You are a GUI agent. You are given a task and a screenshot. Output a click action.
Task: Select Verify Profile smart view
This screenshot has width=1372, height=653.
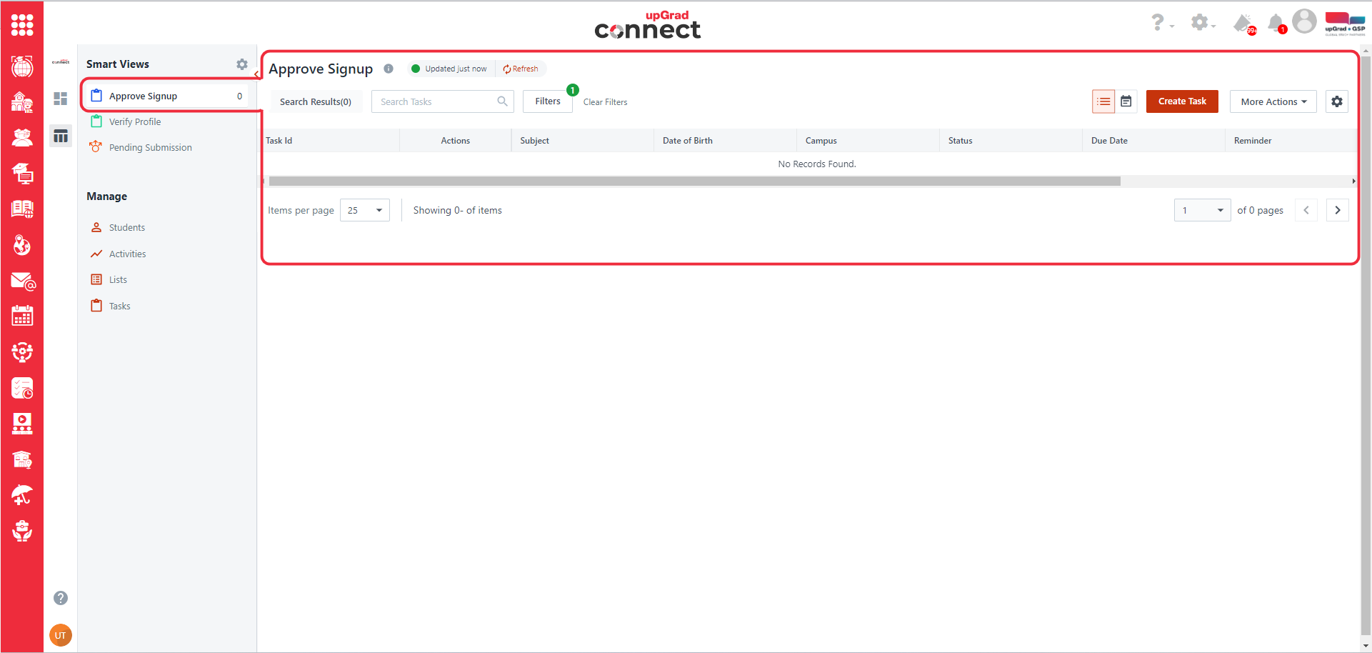135,121
